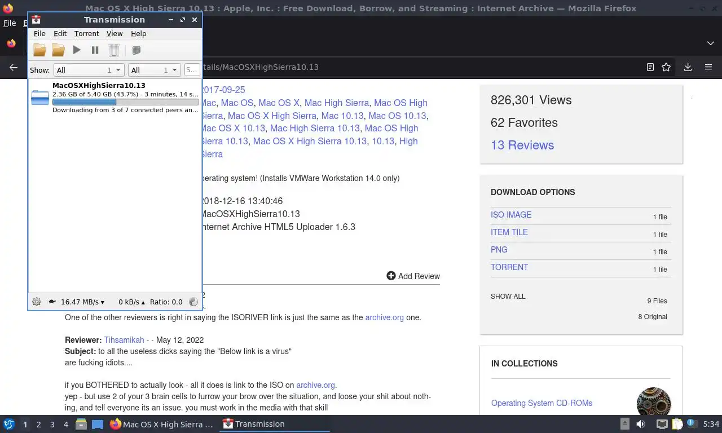The width and height of the screenshot is (722, 433).
Task: Open the Torrent menu
Action: pos(86,34)
